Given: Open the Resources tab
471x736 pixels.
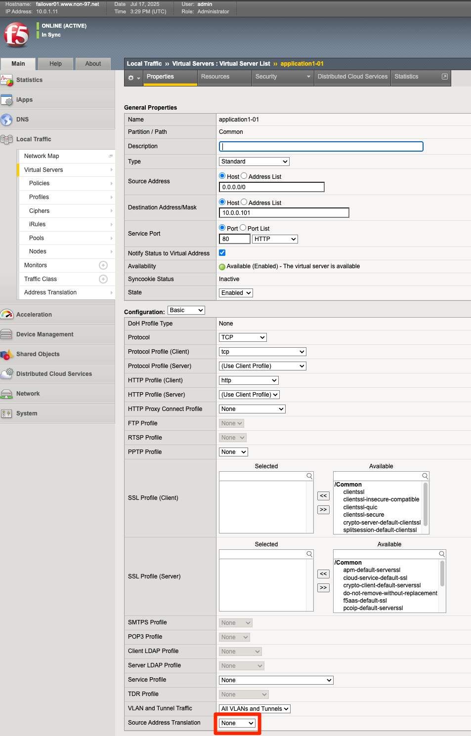Looking at the screenshot, I should 224,77.
